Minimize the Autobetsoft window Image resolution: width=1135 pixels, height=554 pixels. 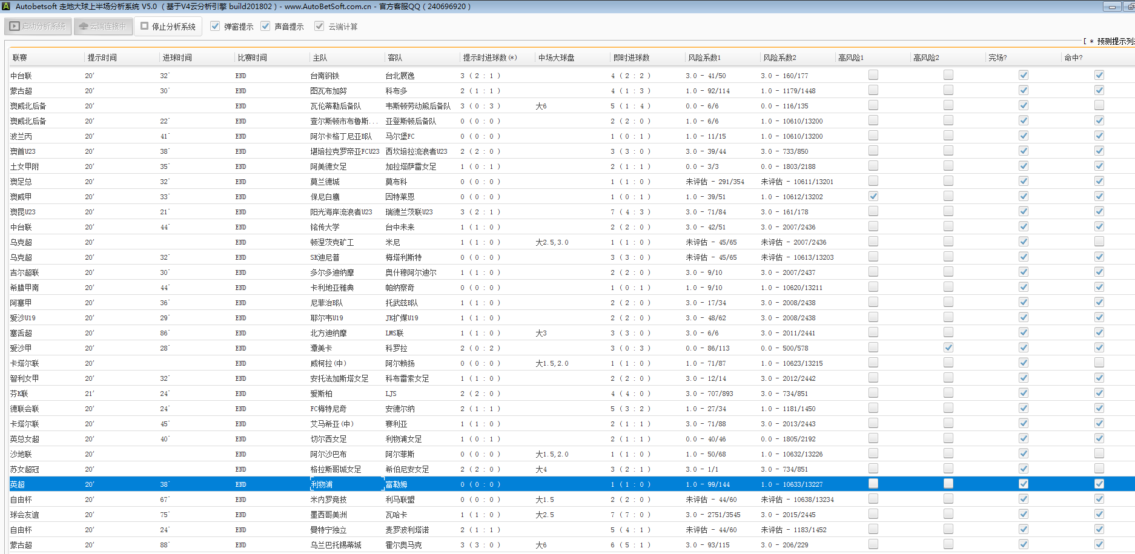tap(1111, 7)
